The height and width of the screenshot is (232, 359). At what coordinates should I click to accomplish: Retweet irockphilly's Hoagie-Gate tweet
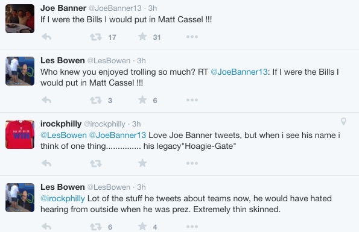tap(96, 163)
